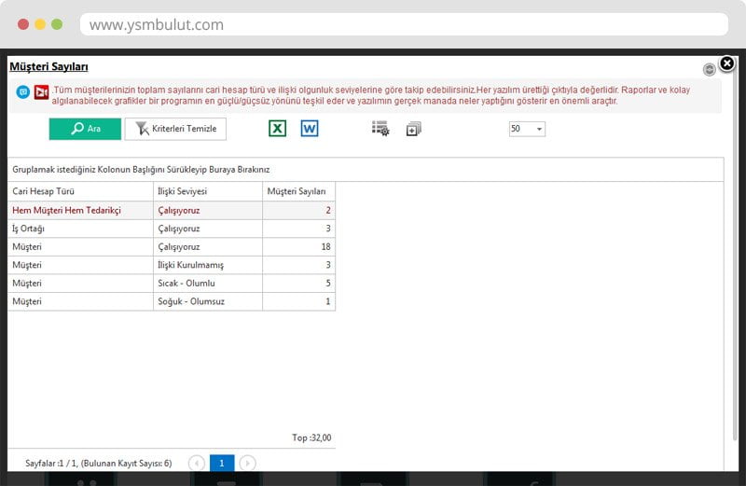This screenshot has width=746, height=486.
Task: Select the İş Ortağı row
Action: tap(79, 229)
